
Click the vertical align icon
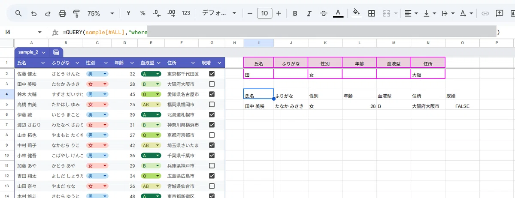(427, 13)
